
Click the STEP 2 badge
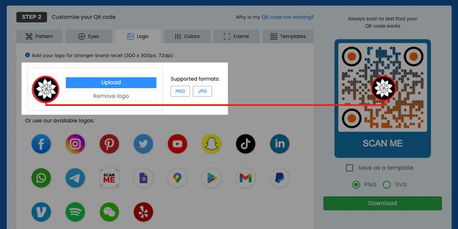point(31,17)
